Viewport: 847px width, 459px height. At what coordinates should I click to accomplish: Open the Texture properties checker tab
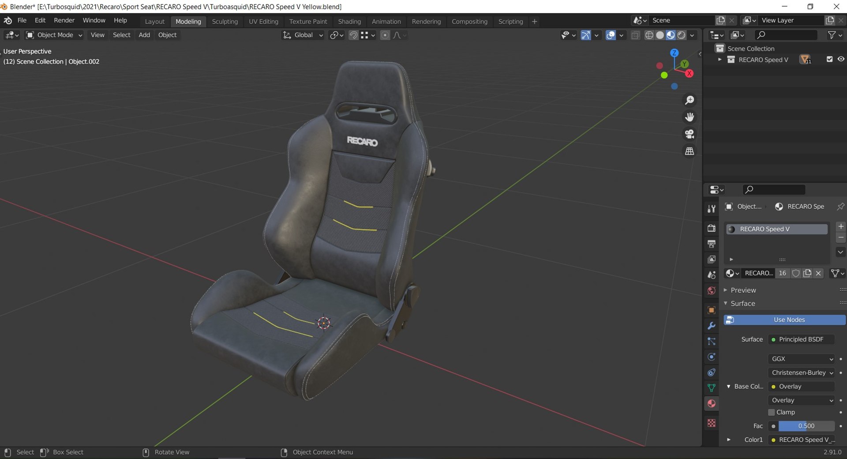click(x=711, y=423)
